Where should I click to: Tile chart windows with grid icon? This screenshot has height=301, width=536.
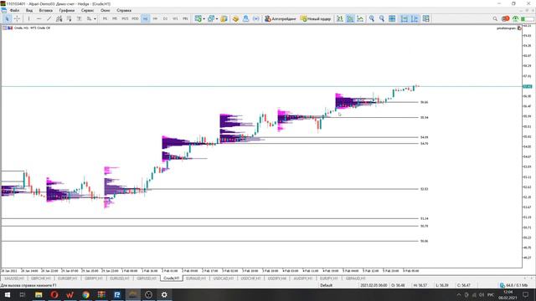(392, 18)
